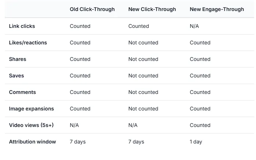Select the Shares row label
256x160 pixels.
coord(18,59)
